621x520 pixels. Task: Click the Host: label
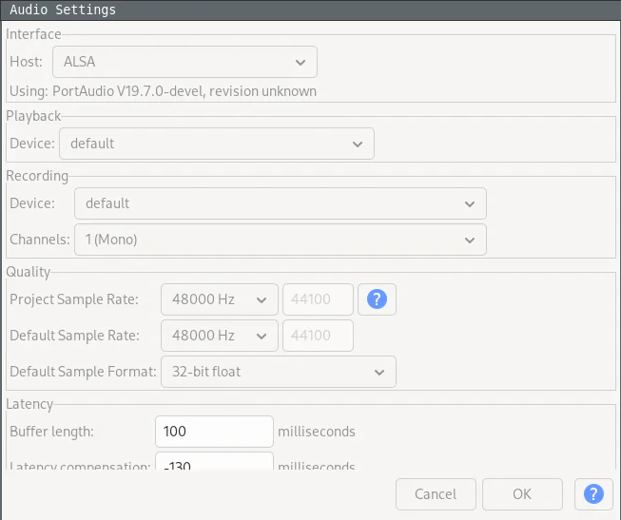pyautogui.click(x=26, y=62)
